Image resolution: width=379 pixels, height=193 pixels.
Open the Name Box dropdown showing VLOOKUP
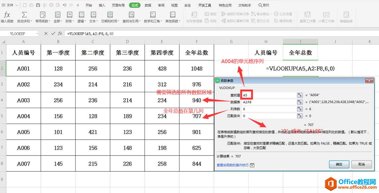pyautogui.click(x=37, y=33)
